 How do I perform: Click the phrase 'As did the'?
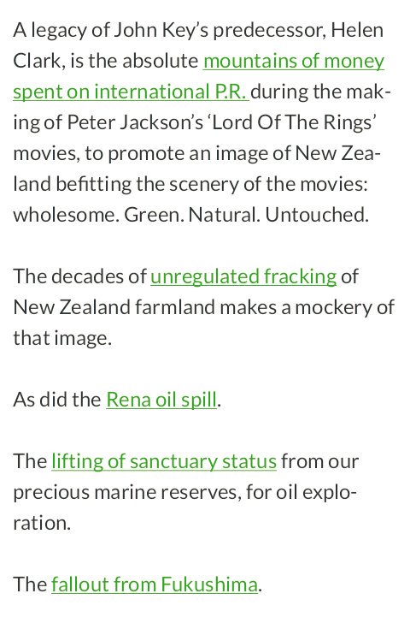[57, 400]
